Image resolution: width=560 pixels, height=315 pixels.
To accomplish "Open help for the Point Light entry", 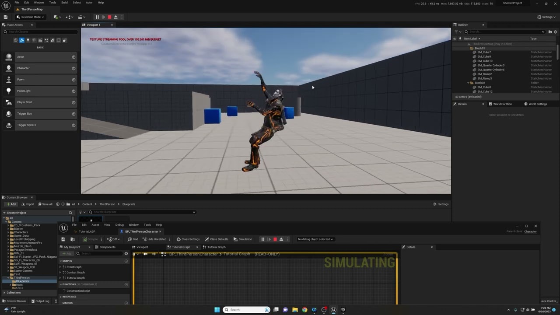I will click(73, 91).
